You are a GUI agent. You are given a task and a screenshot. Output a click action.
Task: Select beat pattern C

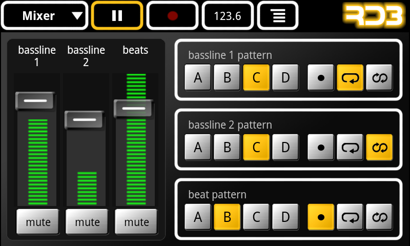coord(256,217)
